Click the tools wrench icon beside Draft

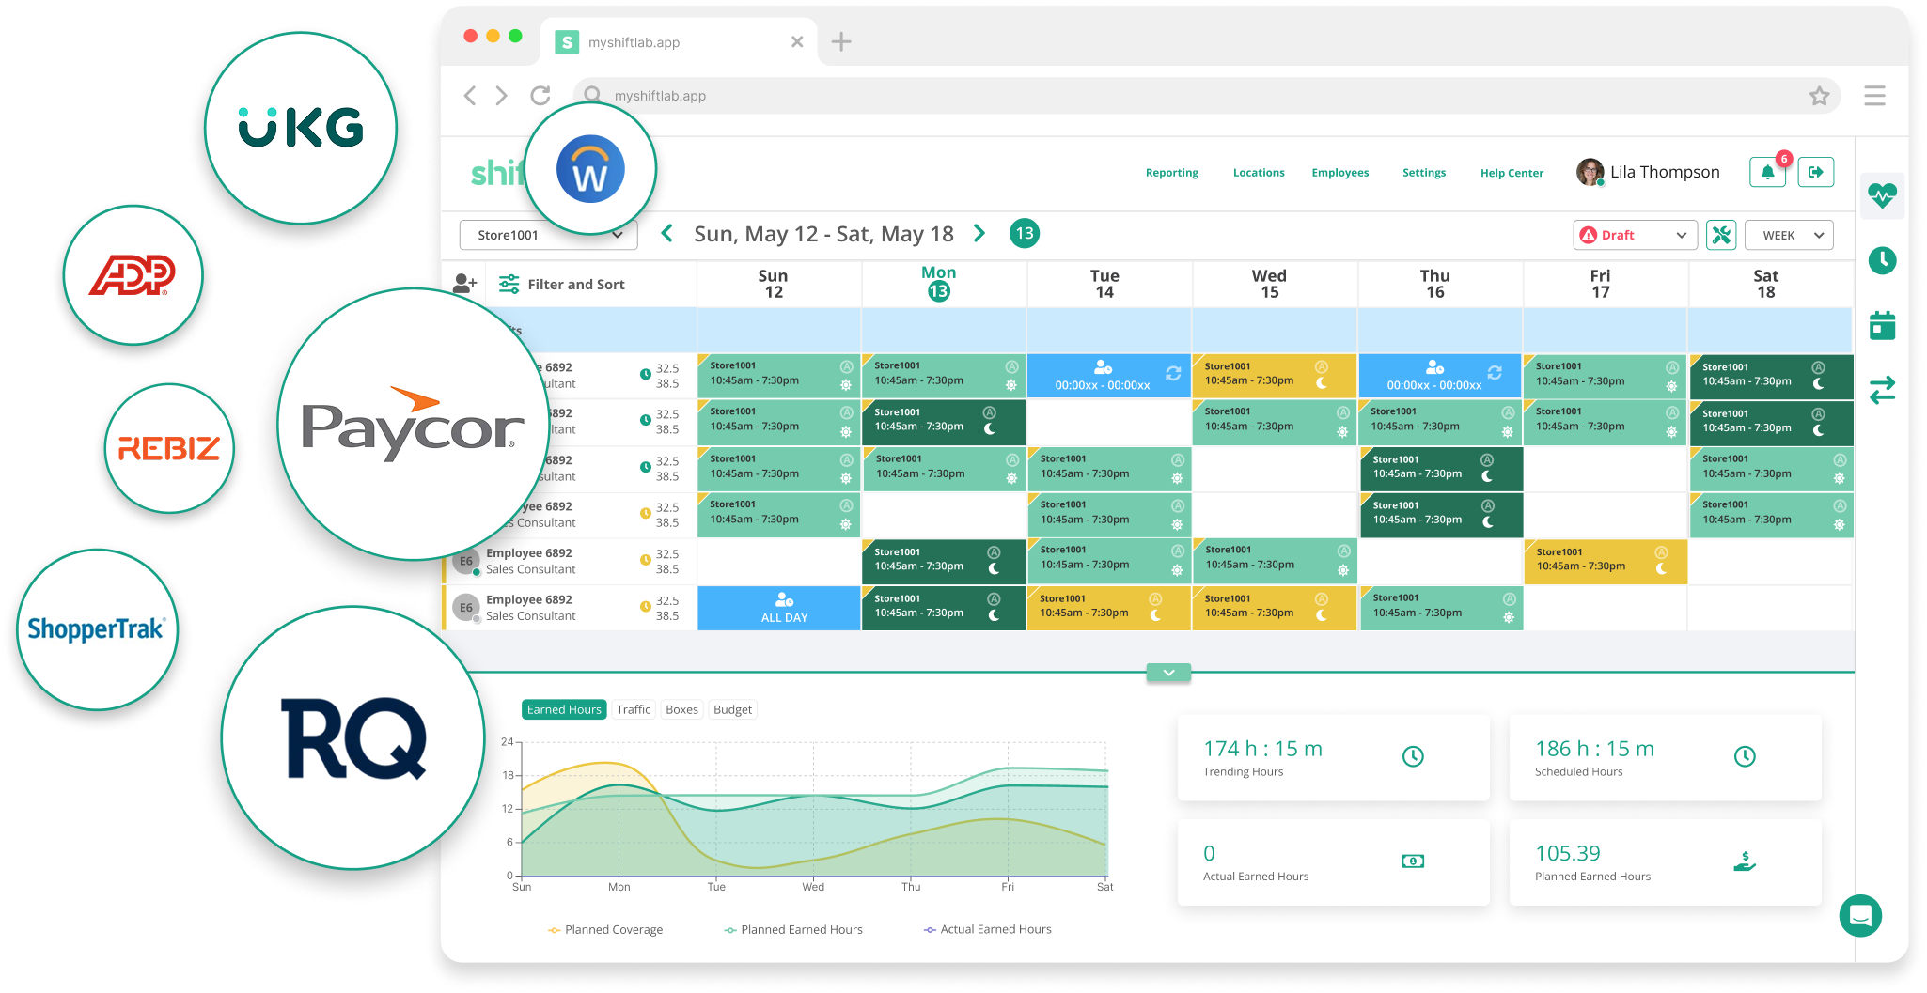coord(1721,235)
